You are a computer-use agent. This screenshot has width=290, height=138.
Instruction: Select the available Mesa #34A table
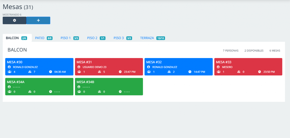[x=39, y=82]
